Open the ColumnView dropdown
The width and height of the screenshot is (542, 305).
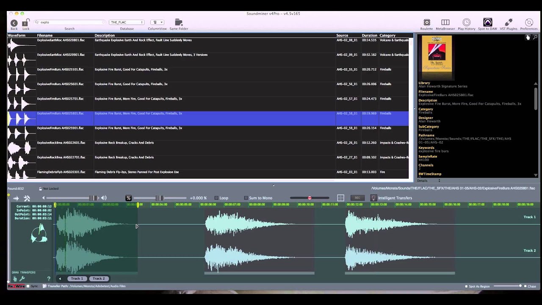157,22
